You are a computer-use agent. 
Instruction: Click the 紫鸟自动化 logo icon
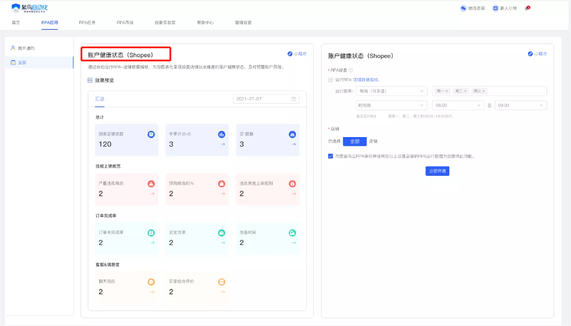[x=16, y=8]
